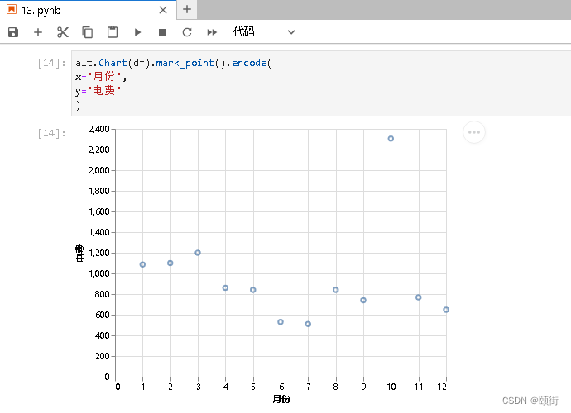Insert a new cell with the plus icon

click(38, 32)
